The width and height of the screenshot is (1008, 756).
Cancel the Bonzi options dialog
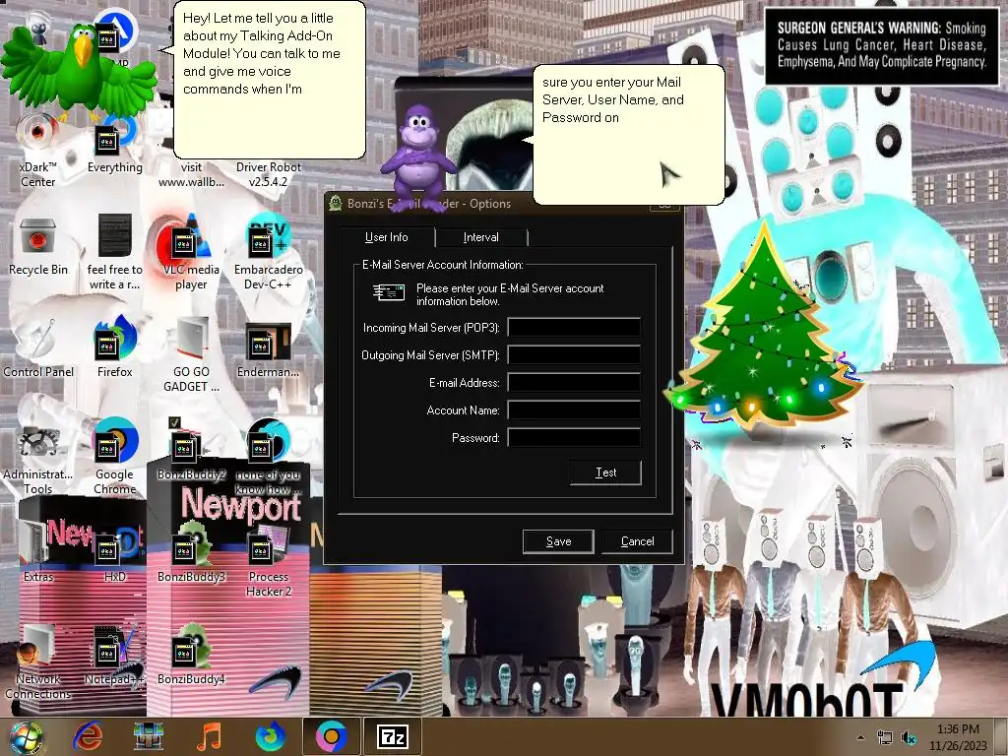[637, 541]
